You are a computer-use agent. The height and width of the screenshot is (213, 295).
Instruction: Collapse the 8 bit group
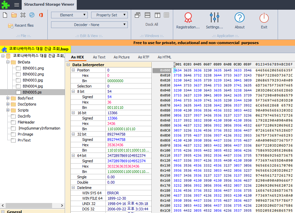click(73, 91)
